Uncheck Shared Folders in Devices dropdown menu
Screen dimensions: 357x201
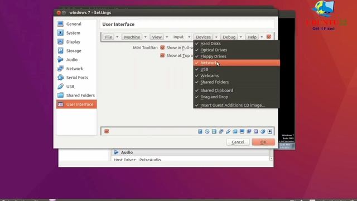[x=237, y=82]
